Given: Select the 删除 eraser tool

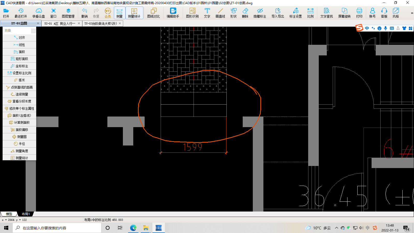Looking at the screenshot, I should pos(245,13).
